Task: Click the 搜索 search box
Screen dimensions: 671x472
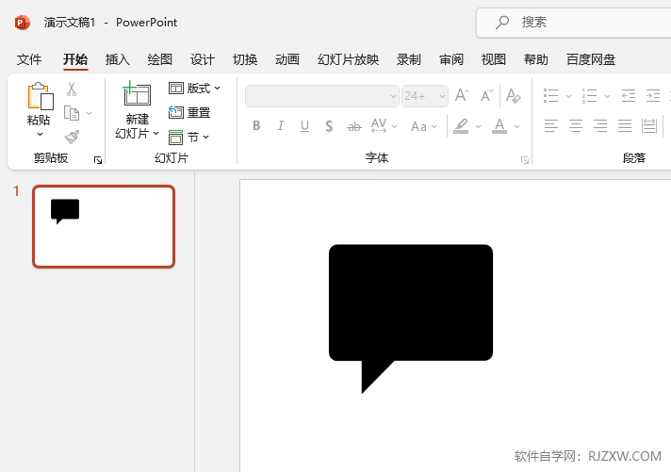Action: pyautogui.click(x=573, y=23)
